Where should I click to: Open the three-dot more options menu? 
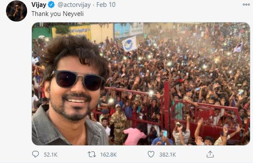coord(246,5)
